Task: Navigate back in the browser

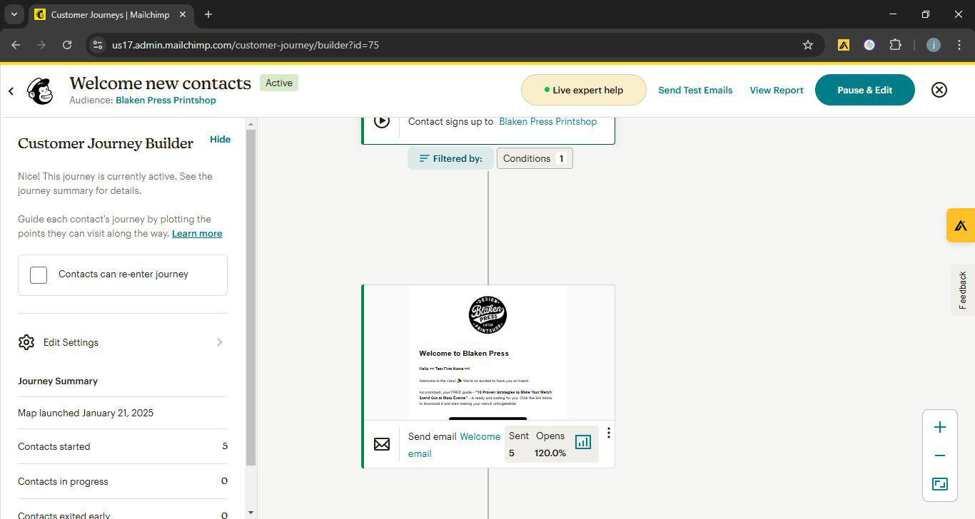Action: 16,45
